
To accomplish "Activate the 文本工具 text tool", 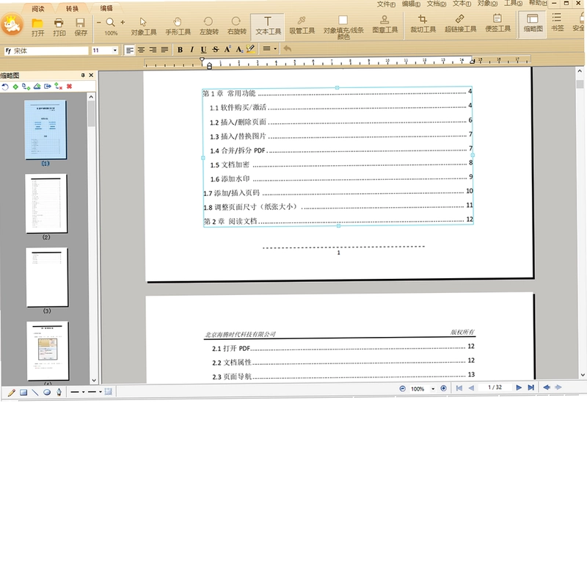I will 268,26.
